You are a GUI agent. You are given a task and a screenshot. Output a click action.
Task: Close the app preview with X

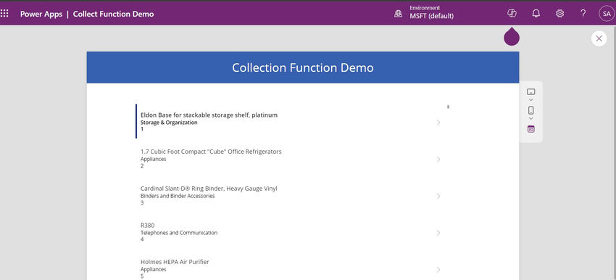[x=599, y=38]
